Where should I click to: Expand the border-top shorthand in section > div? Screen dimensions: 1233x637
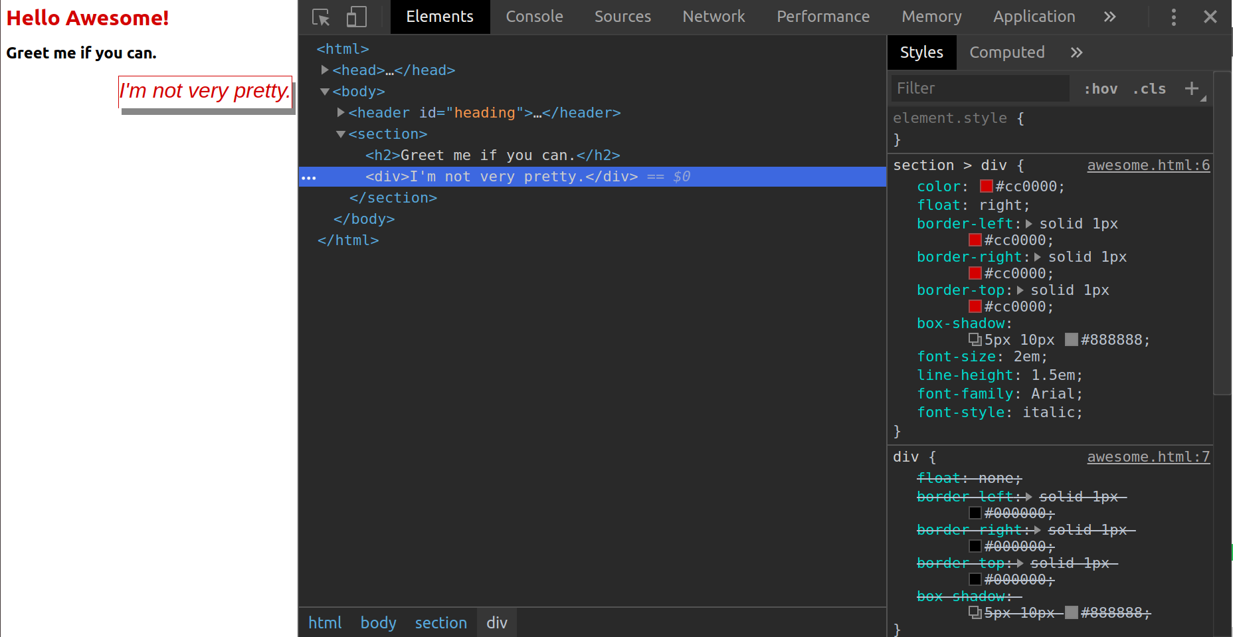coord(1020,290)
